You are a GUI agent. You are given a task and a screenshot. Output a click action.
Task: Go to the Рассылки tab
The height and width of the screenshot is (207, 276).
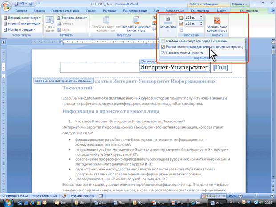click(110, 11)
